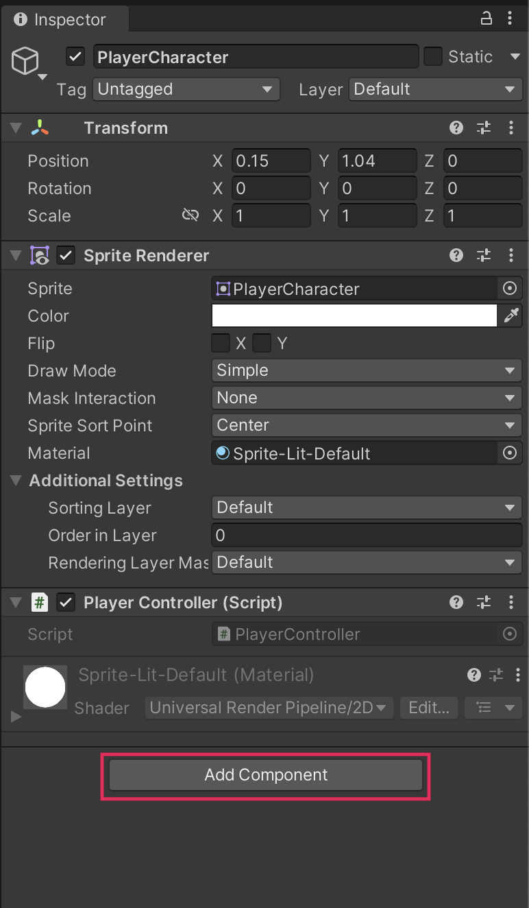Open the Draw Mode dropdown
Screen dimensions: 529x908
(367, 370)
